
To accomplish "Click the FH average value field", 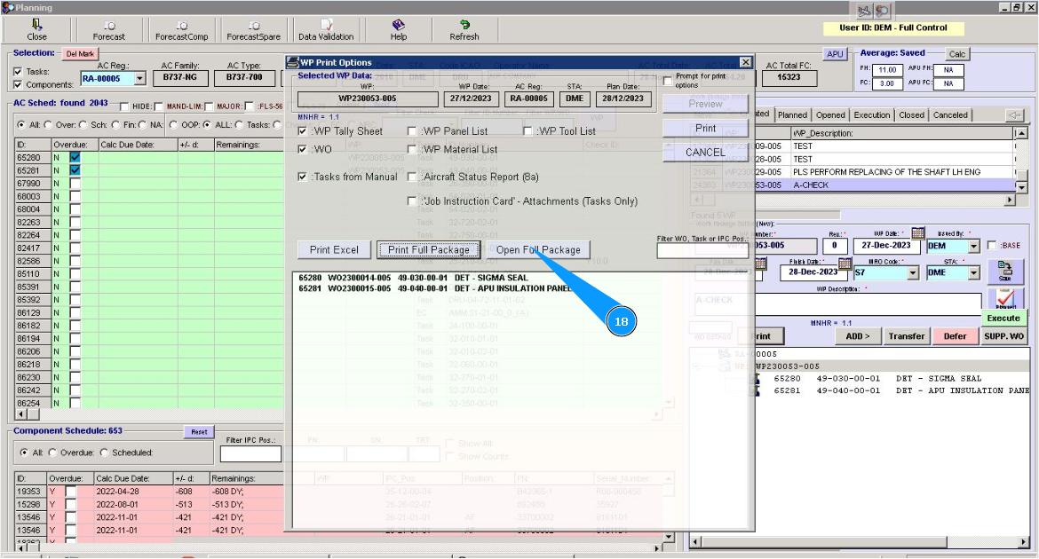I will tap(887, 69).
